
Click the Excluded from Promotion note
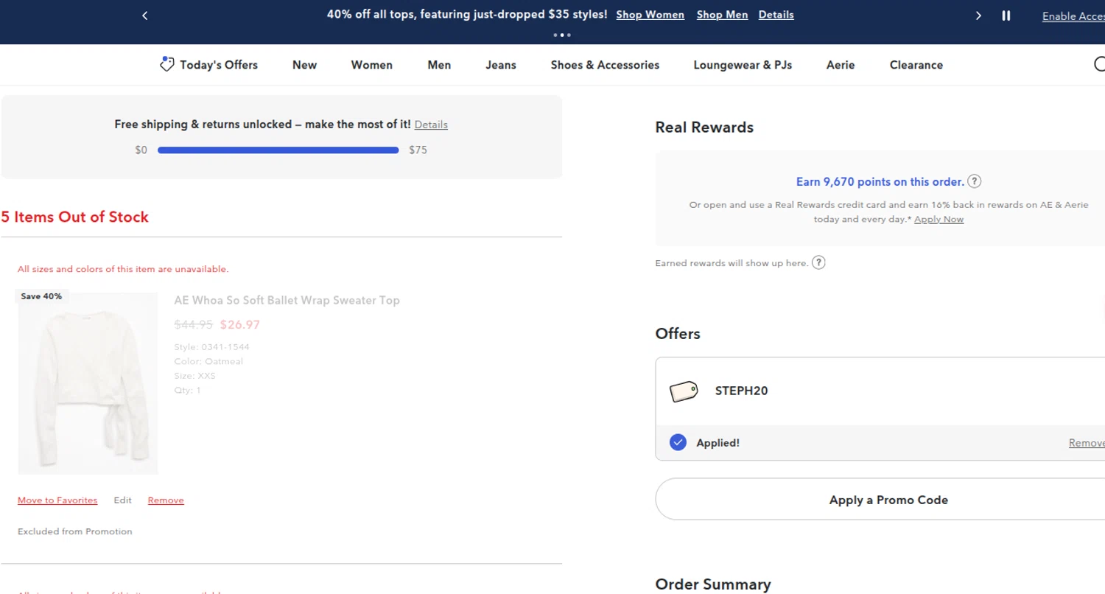point(75,531)
